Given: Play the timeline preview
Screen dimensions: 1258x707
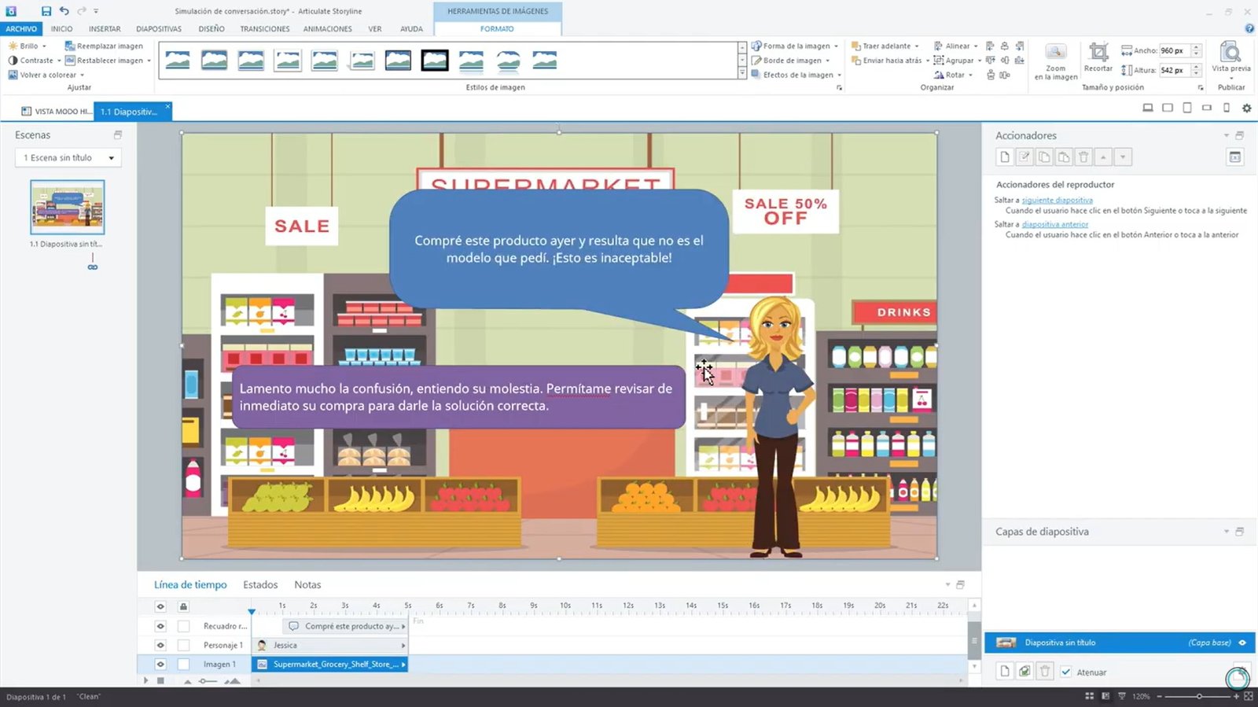Looking at the screenshot, I should [145, 681].
